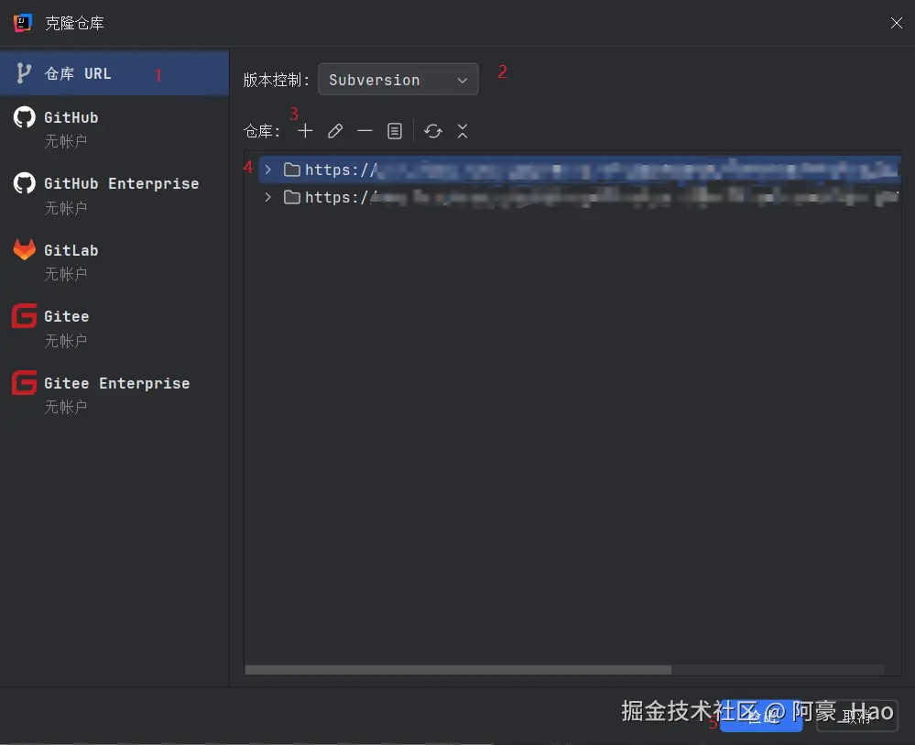Select Gitee Enterprise in sidebar
915x745 pixels.
tap(114, 395)
